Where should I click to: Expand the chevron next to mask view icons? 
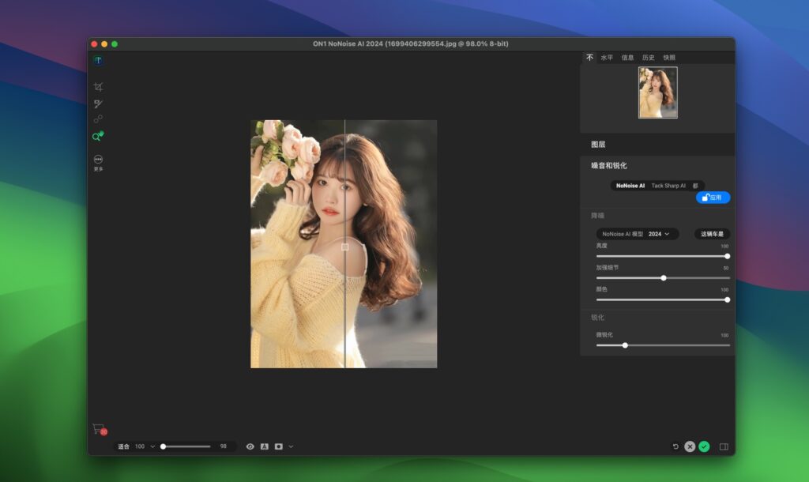pyautogui.click(x=290, y=446)
